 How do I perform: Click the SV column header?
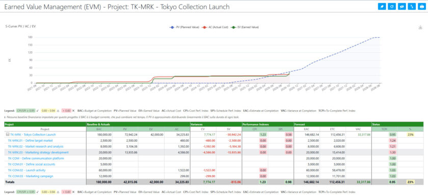(229, 129)
